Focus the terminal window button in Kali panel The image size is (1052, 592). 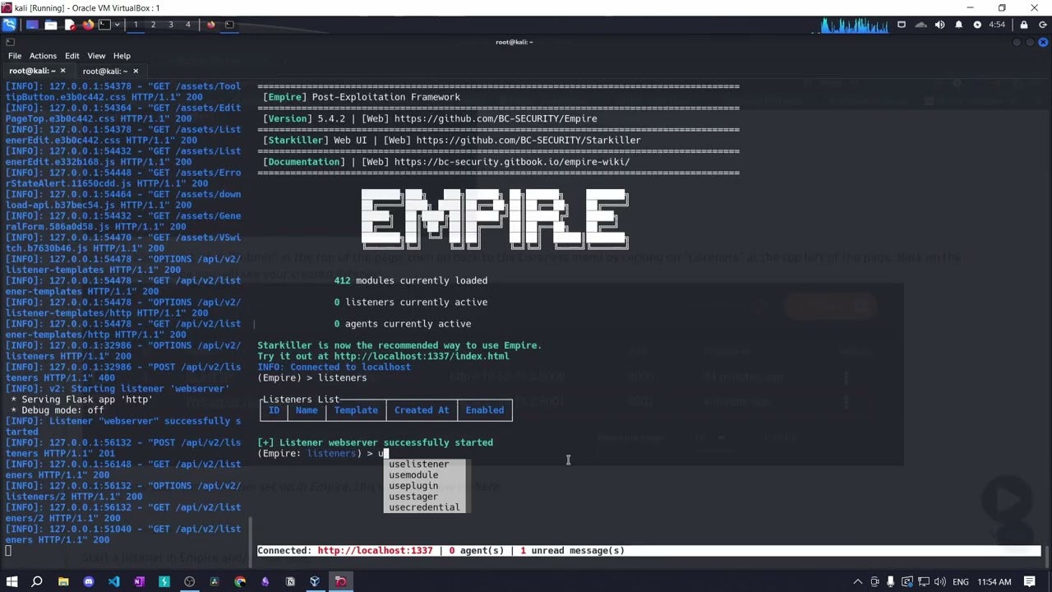tap(229, 25)
